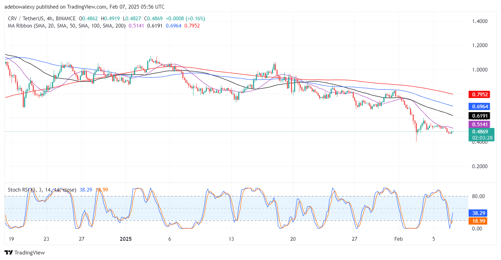Click the 1.0000 price axis label
Image resolution: width=501 pixels, height=260 pixels.
tap(480, 69)
